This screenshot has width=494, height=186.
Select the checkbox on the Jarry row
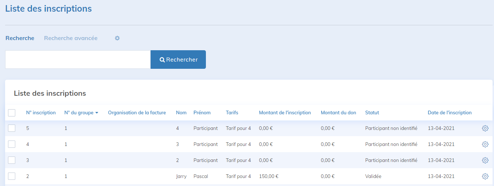(x=12, y=176)
